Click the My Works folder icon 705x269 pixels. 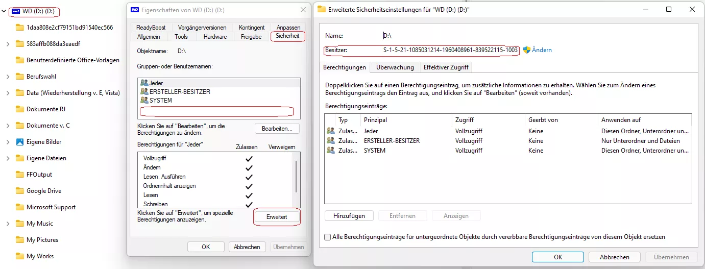20,256
